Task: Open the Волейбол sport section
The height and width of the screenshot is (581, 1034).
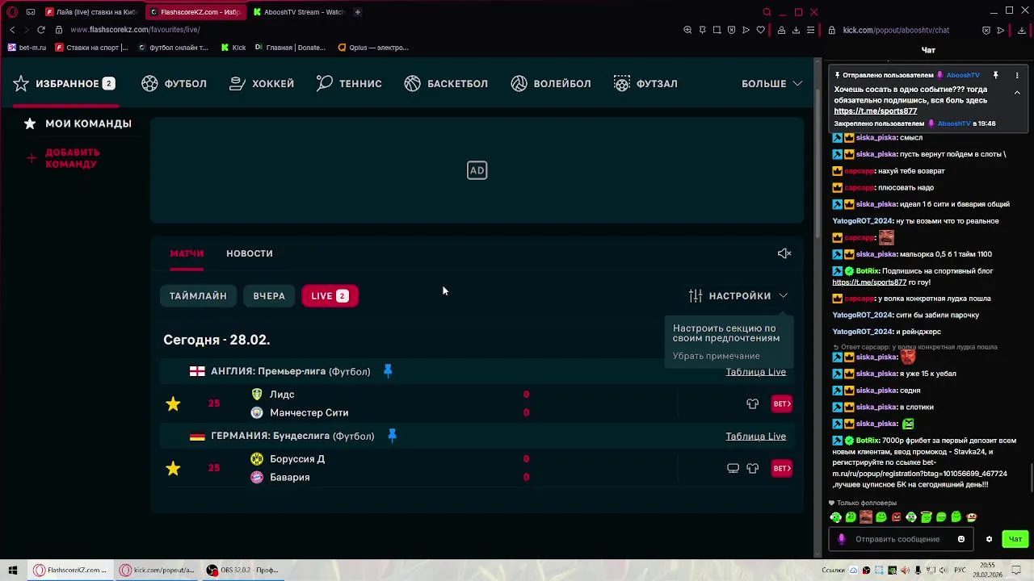Action: [x=551, y=83]
